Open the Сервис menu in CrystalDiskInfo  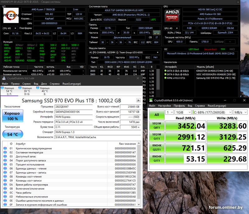pyautogui.click(x=26, y=84)
